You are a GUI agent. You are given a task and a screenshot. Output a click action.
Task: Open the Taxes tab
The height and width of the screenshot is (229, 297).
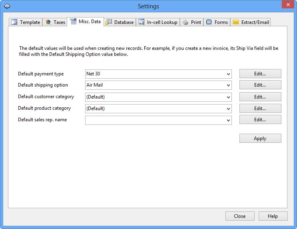(x=55, y=22)
